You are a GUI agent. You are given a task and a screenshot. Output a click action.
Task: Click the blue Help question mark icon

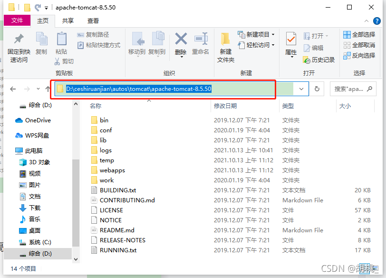[377, 21]
